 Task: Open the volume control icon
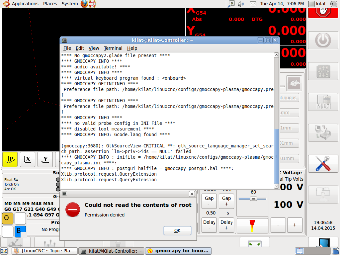click(x=241, y=4)
